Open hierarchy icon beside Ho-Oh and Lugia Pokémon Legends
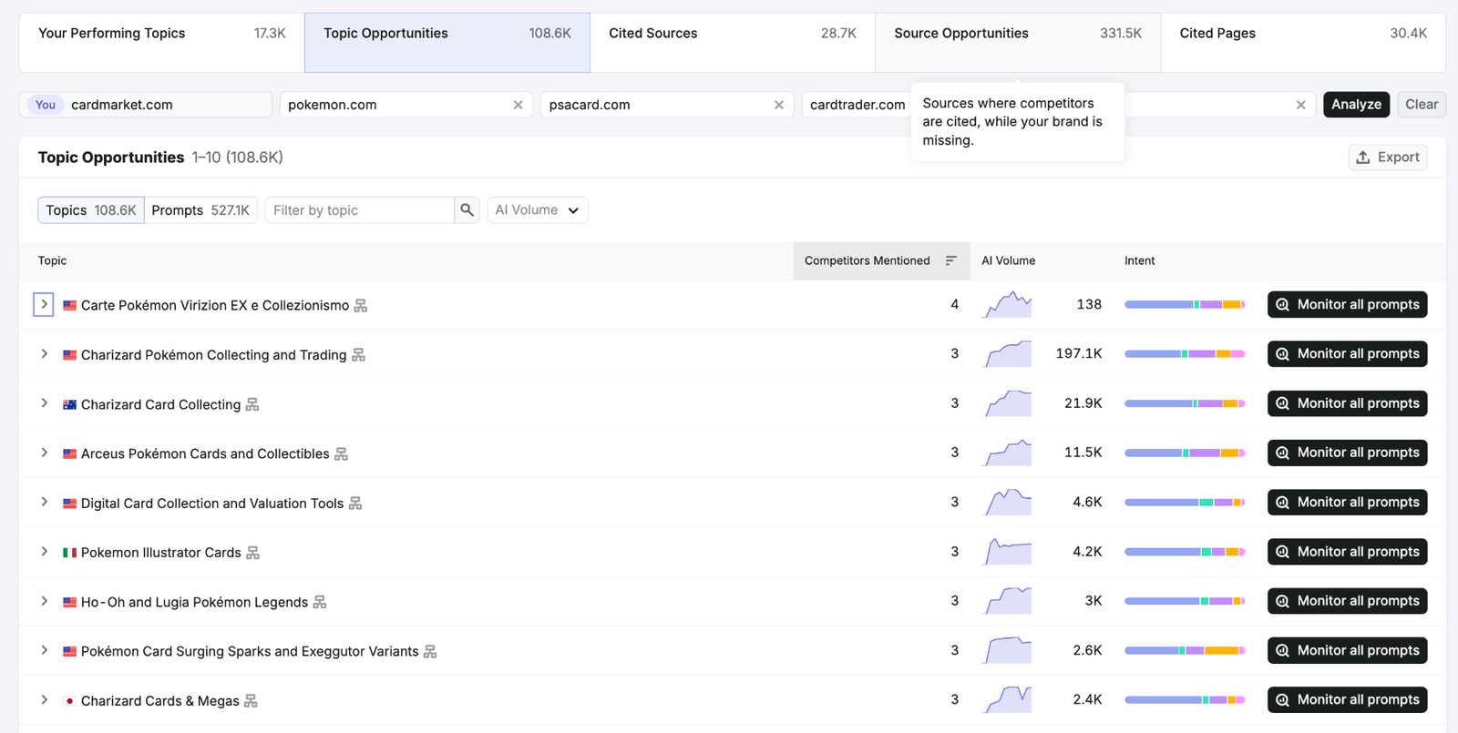This screenshot has width=1458, height=733. 320,602
